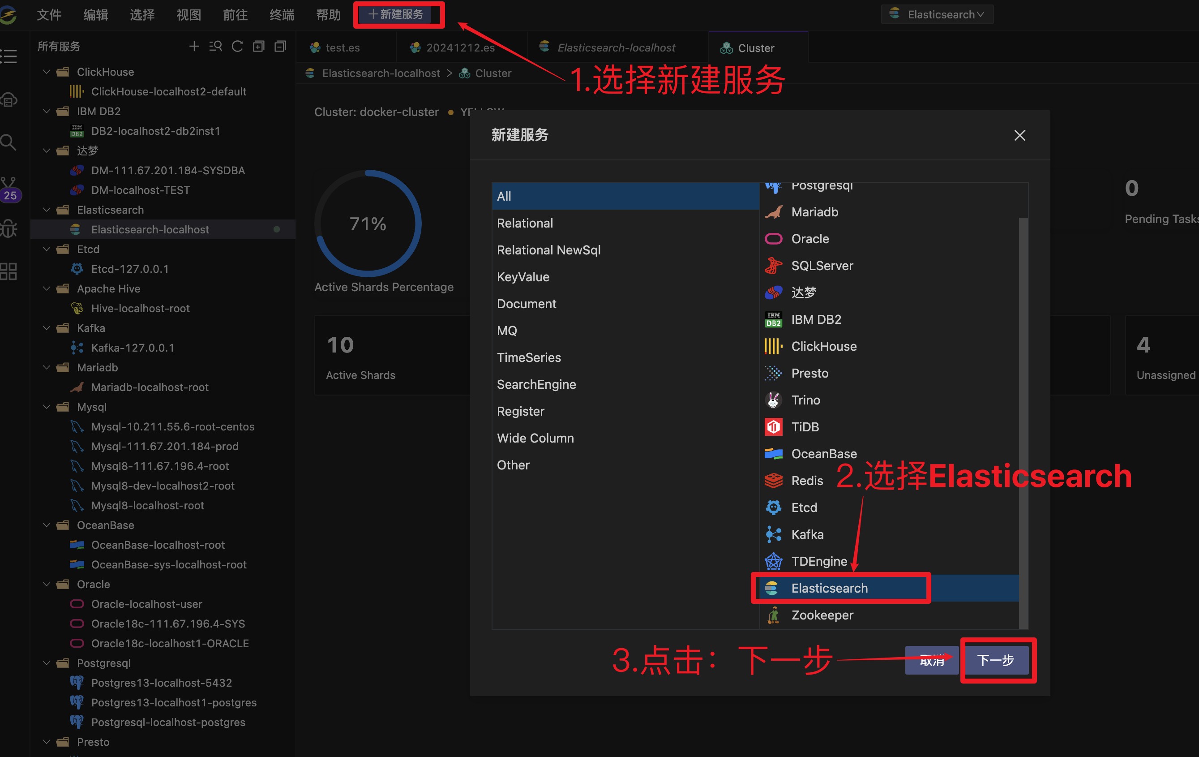Click the add service plus icon
Viewport: 1199px width, 757px height.
(194, 46)
